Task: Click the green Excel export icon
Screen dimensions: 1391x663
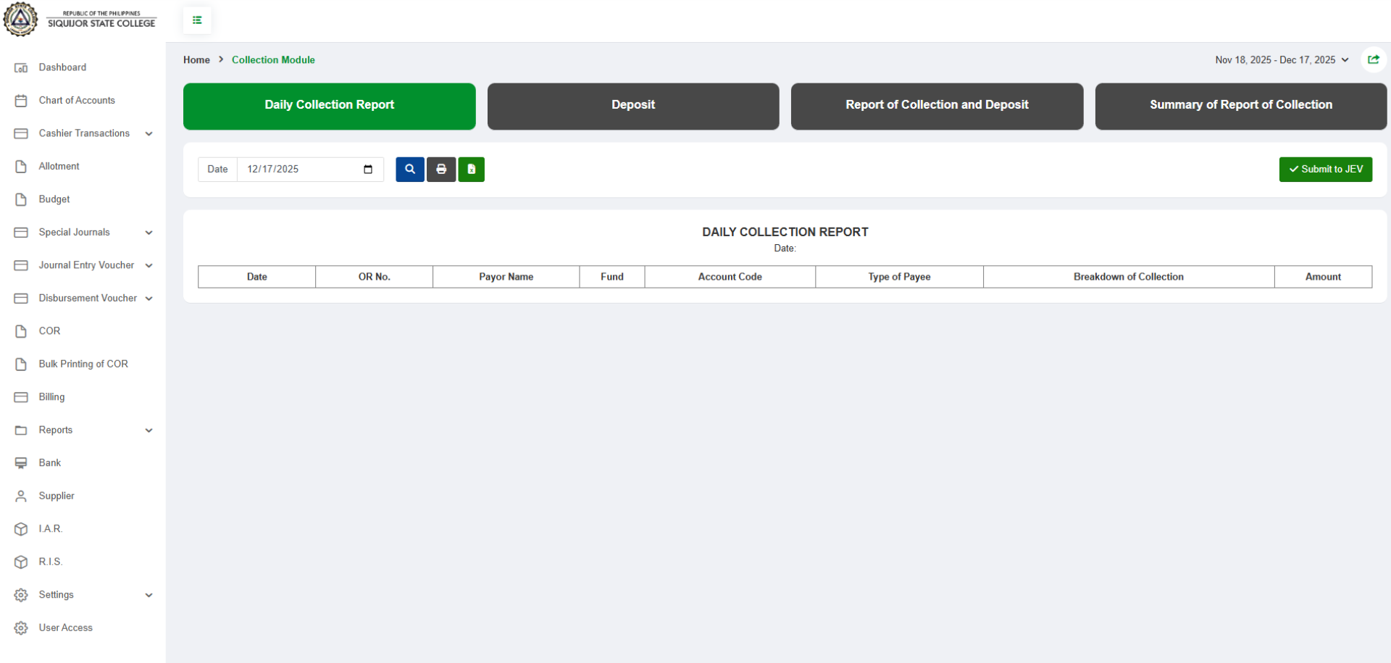Action: click(x=472, y=170)
